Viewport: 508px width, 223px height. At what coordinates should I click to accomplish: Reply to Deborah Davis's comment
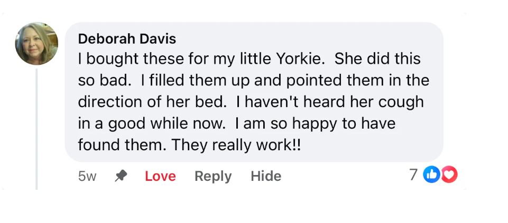[x=213, y=176]
